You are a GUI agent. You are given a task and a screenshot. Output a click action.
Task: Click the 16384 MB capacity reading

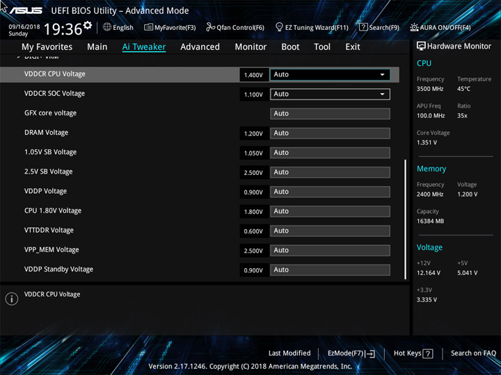(x=431, y=221)
